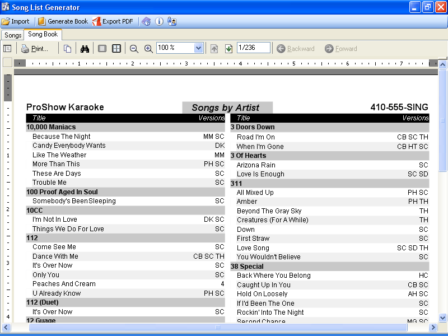
Task: Click the users icon beside the info icon
Action: point(172,21)
